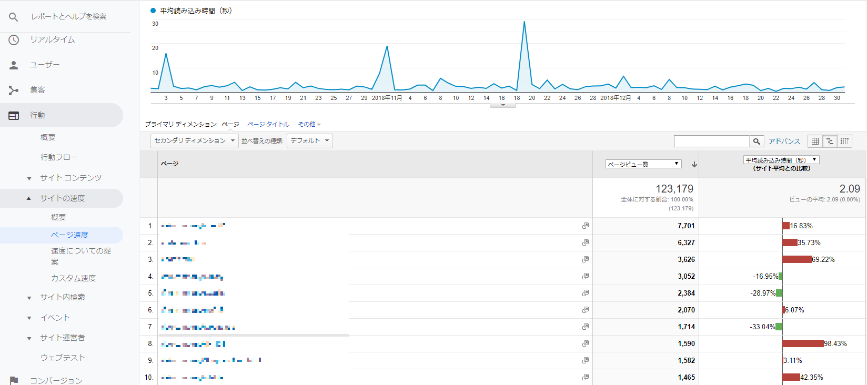
Task: Click the sort descending arrow for pageviews
Action: point(694,165)
